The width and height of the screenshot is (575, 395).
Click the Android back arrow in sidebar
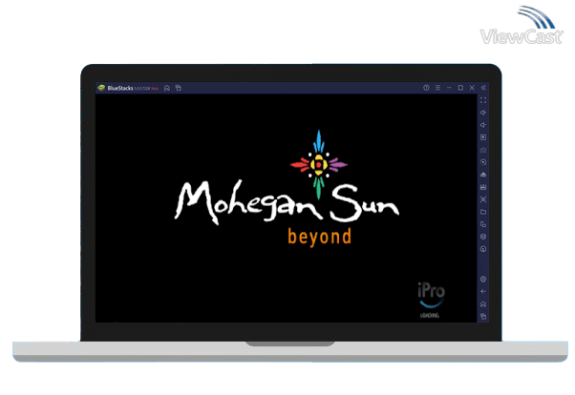(x=483, y=292)
